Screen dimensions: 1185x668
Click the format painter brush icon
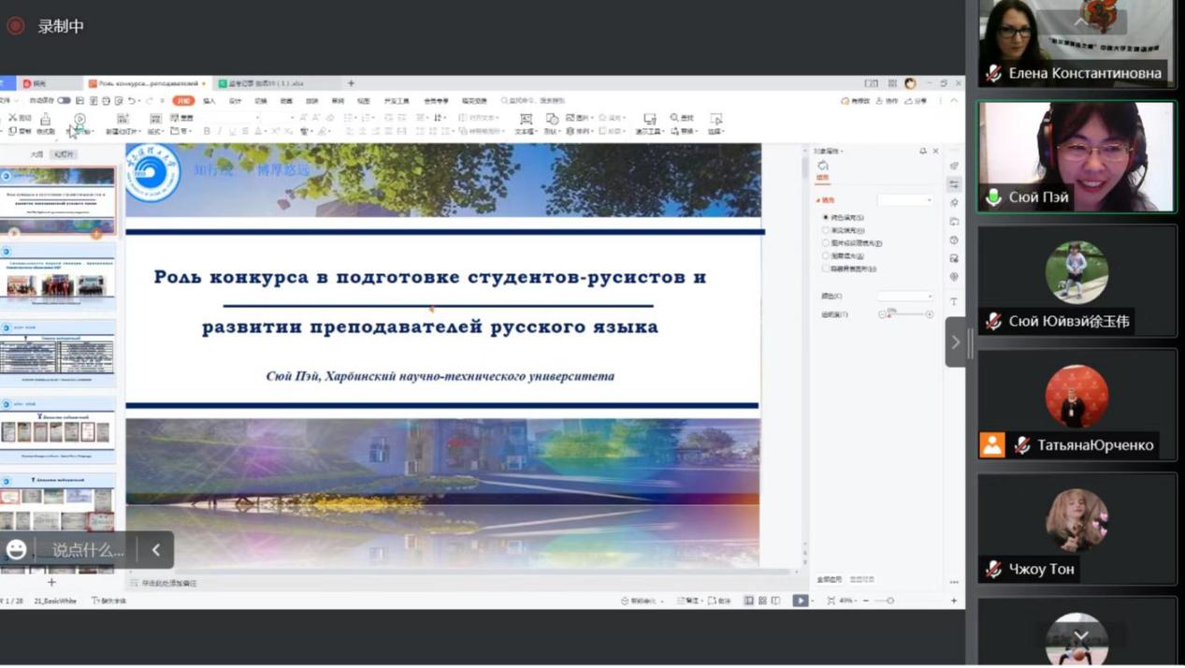click(45, 120)
